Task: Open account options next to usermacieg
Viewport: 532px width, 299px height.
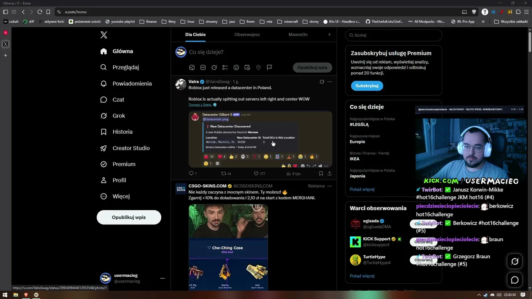Action: point(163,278)
